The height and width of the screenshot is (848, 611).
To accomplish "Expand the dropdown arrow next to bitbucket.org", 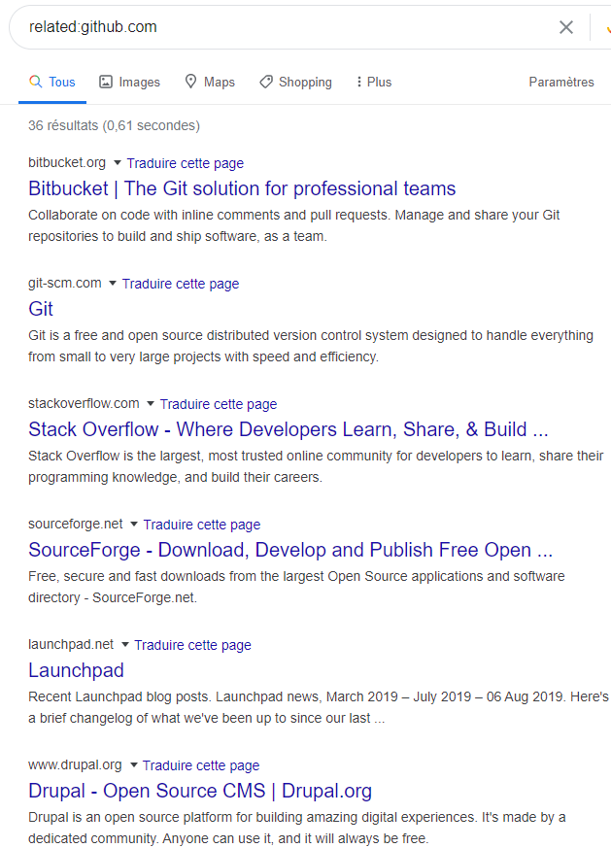I will (117, 163).
